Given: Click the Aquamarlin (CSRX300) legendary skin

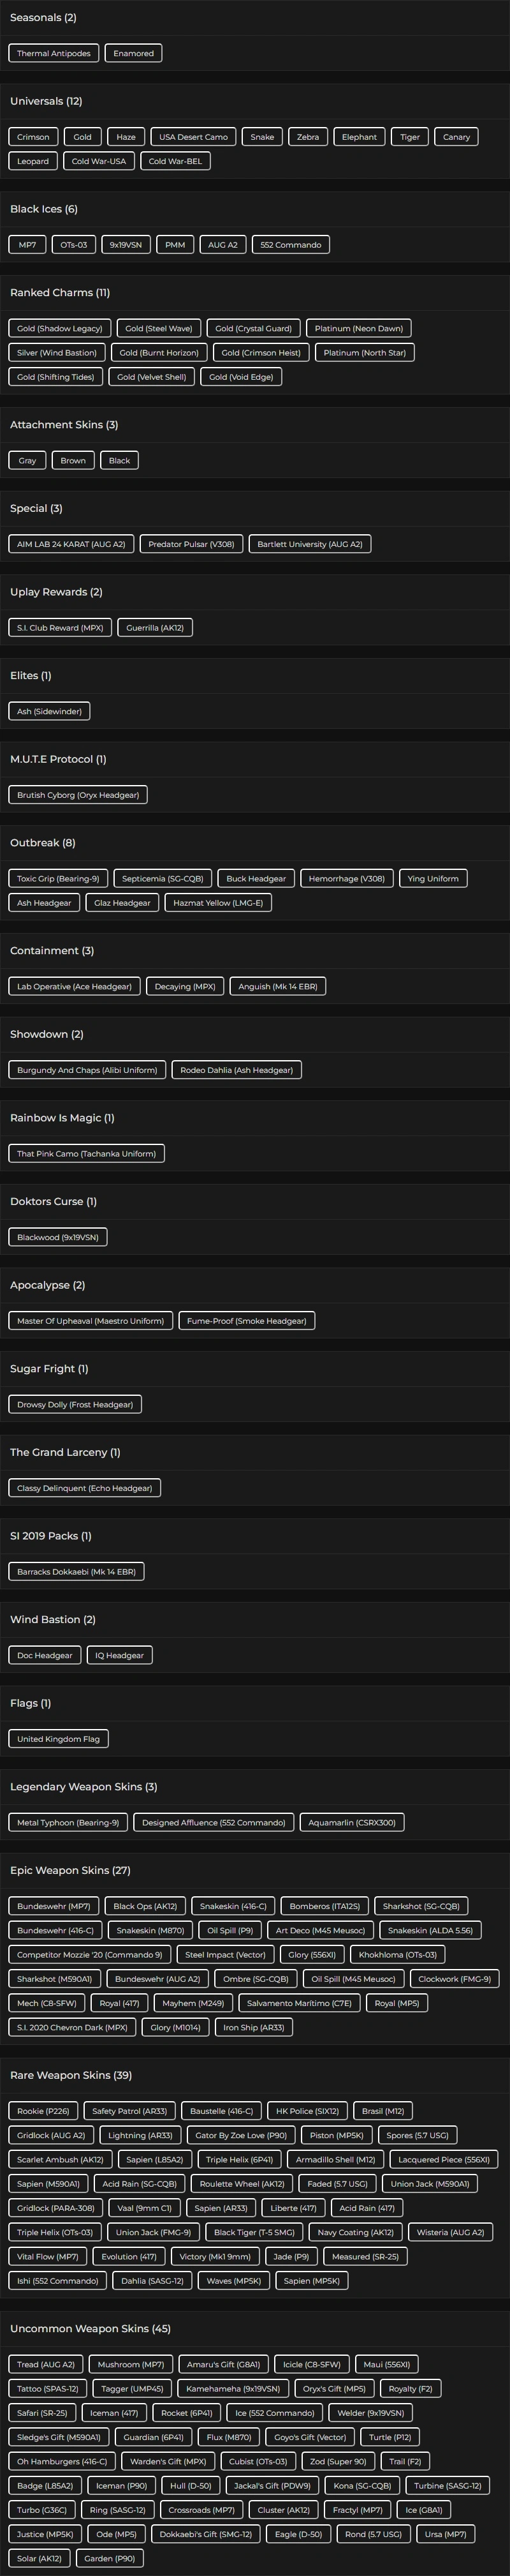Looking at the screenshot, I should 351,1823.
